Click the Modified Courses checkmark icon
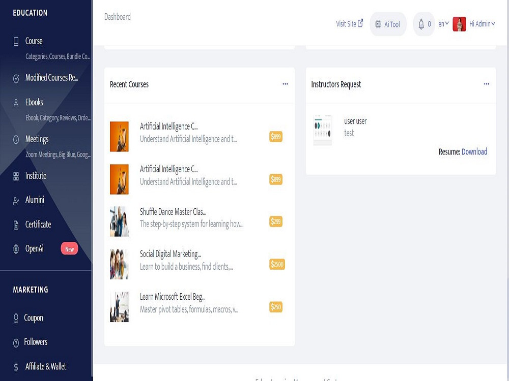The image size is (509, 381). point(16,78)
